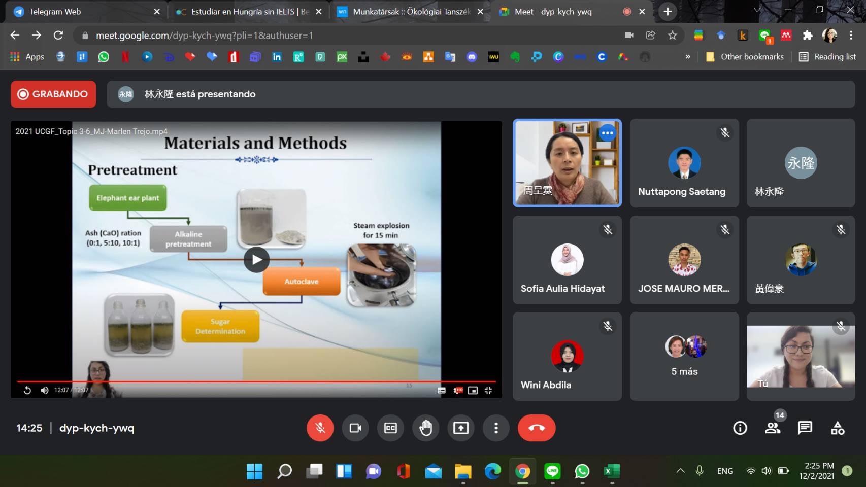
Task: Leave the call with red hang-up button
Action: point(537,428)
